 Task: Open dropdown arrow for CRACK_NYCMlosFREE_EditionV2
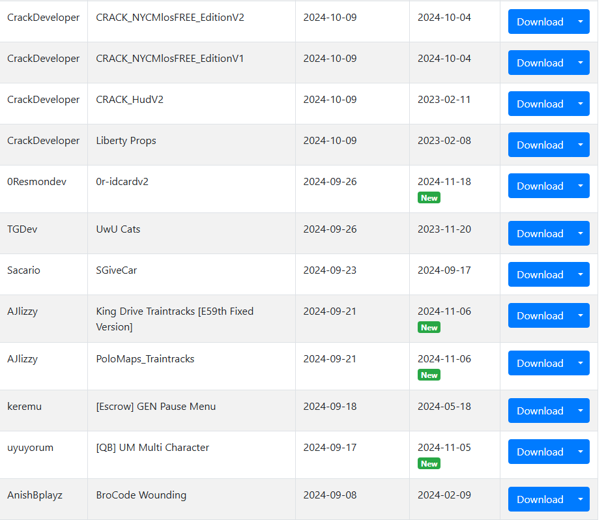581,22
